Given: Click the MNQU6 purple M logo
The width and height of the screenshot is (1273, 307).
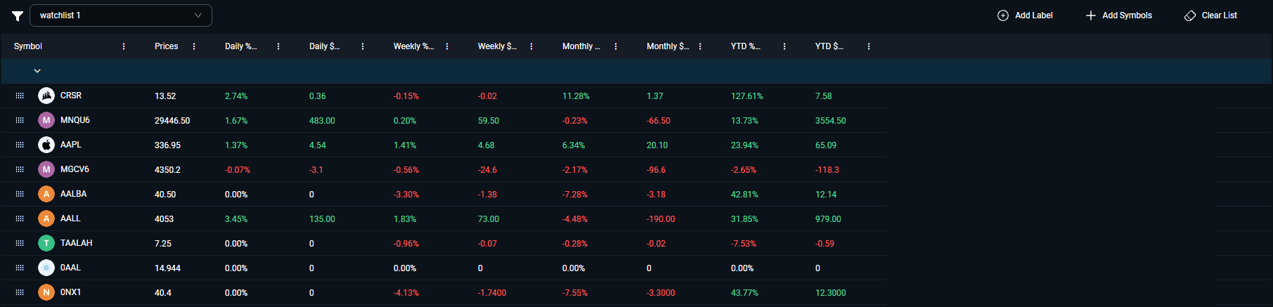Looking at the screenshot, I should pos(46,120).
